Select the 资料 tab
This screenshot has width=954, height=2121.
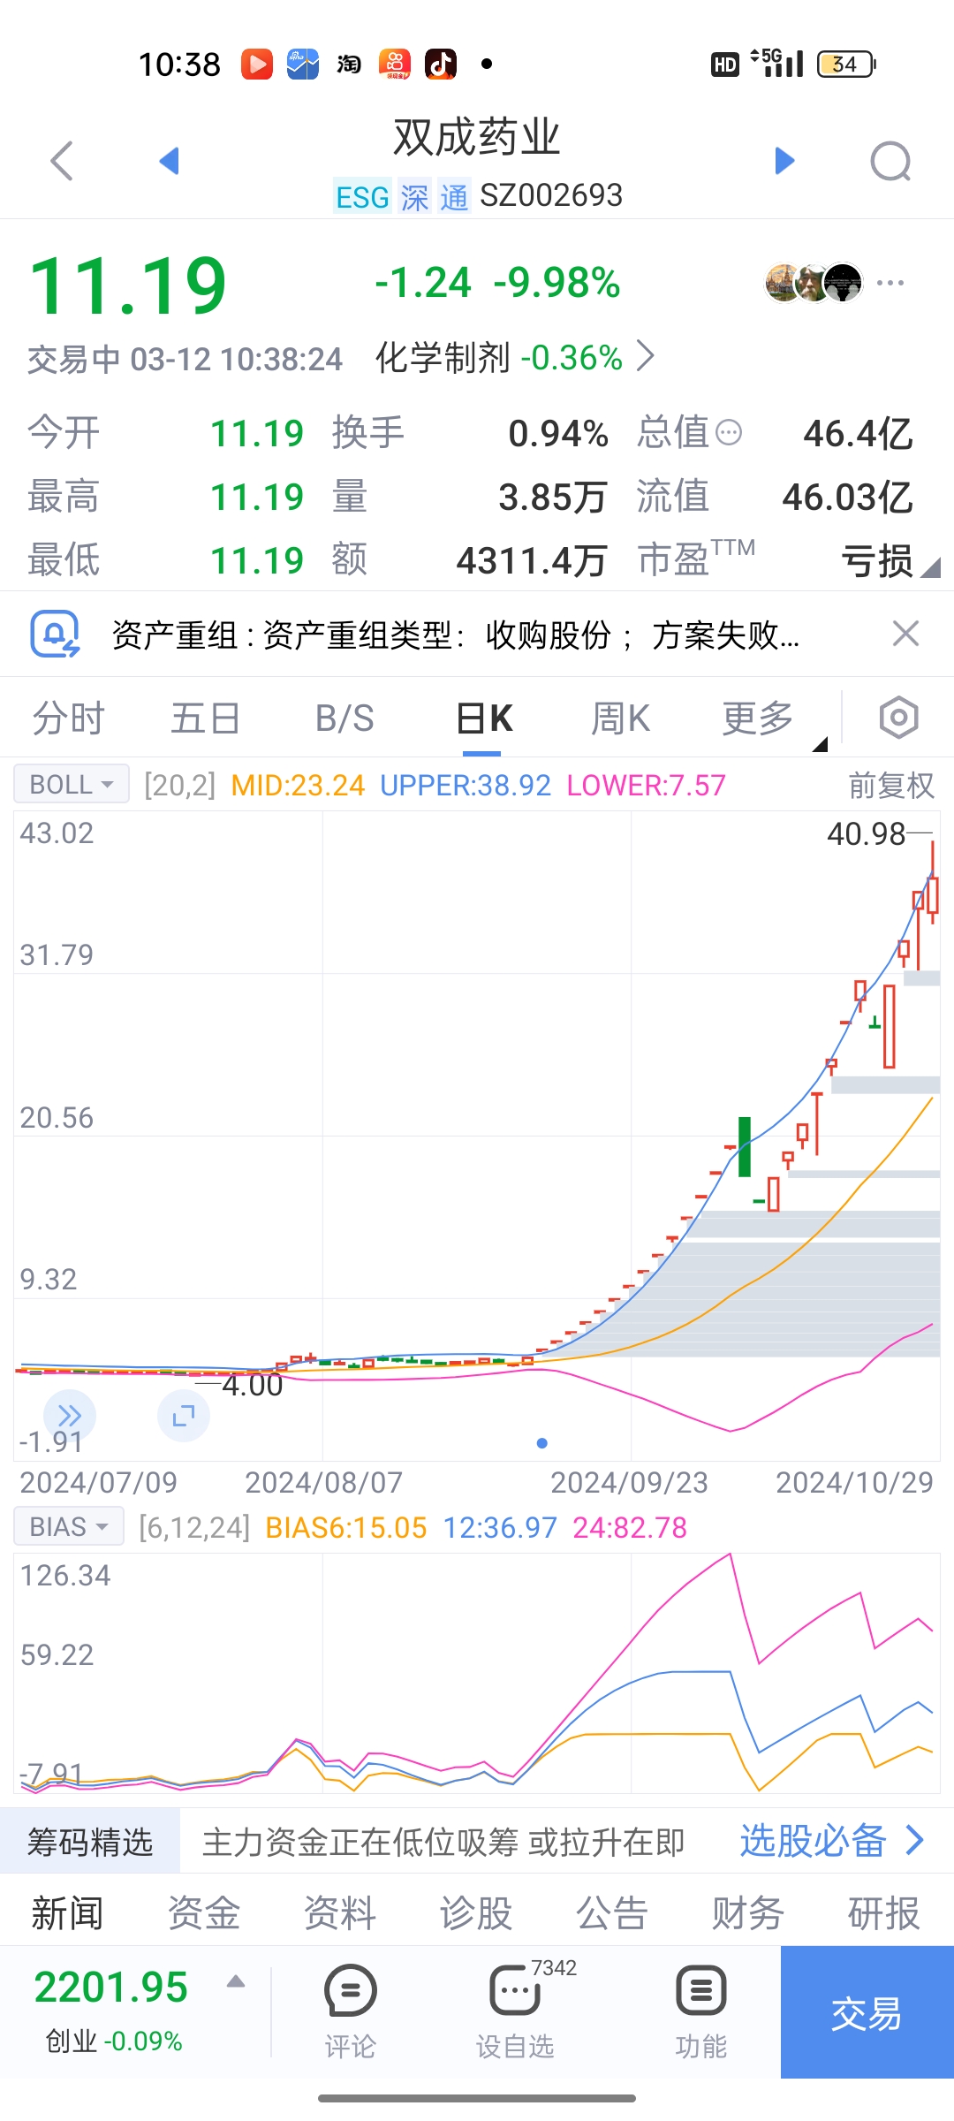[x=340, y=1913]
